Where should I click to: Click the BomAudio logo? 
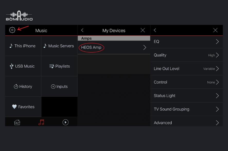pyautogui.click(x=19, y=16)
